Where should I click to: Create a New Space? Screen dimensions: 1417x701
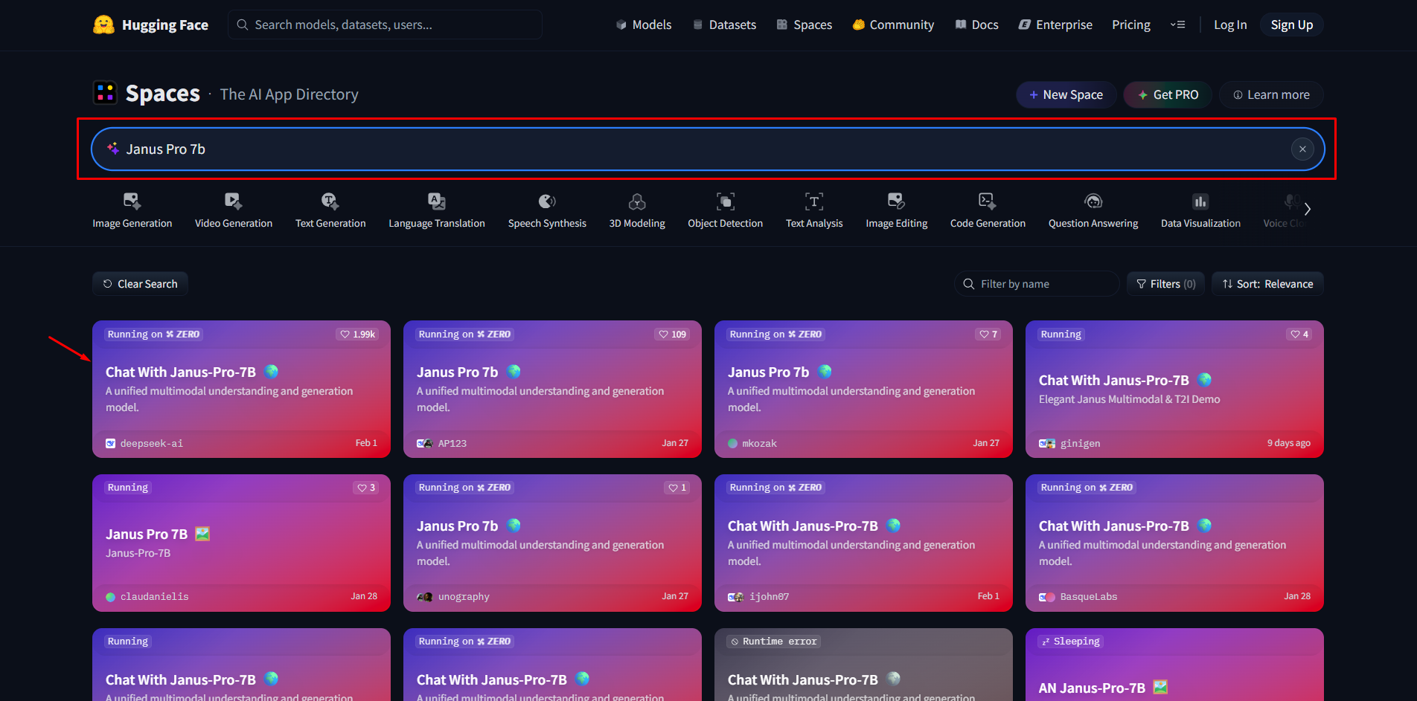pyautogui.click(x=1066, y=94)
